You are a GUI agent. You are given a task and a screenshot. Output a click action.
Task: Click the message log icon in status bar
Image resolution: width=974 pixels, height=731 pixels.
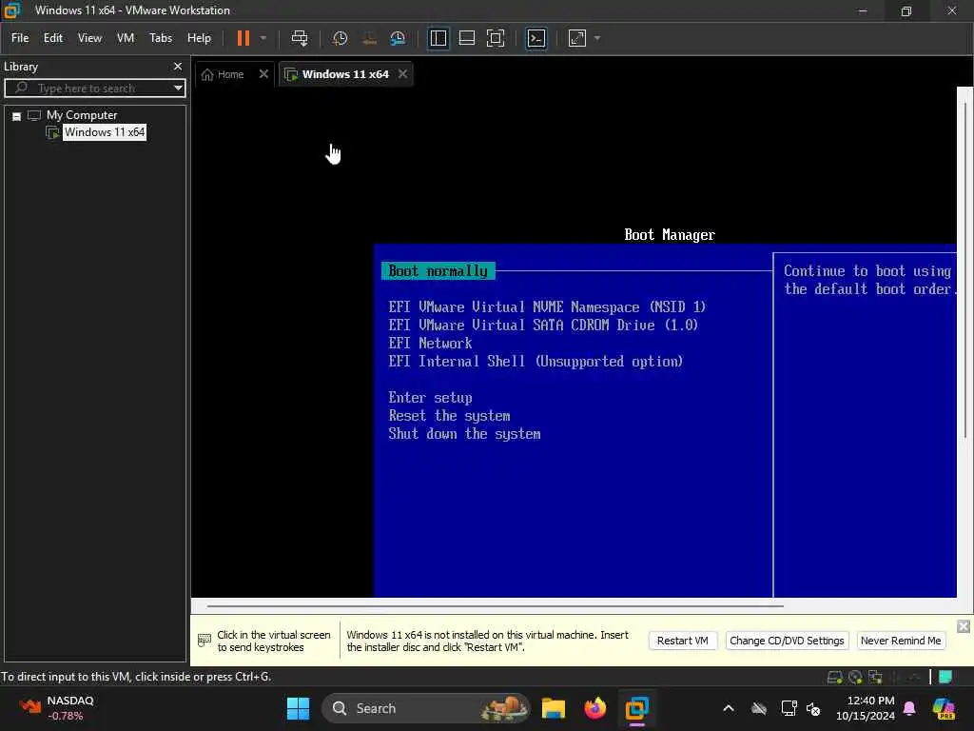pyautogui.click(x=945, y=677)
